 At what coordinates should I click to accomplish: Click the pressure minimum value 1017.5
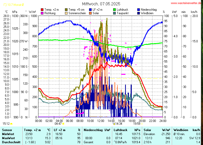(136, 134)
